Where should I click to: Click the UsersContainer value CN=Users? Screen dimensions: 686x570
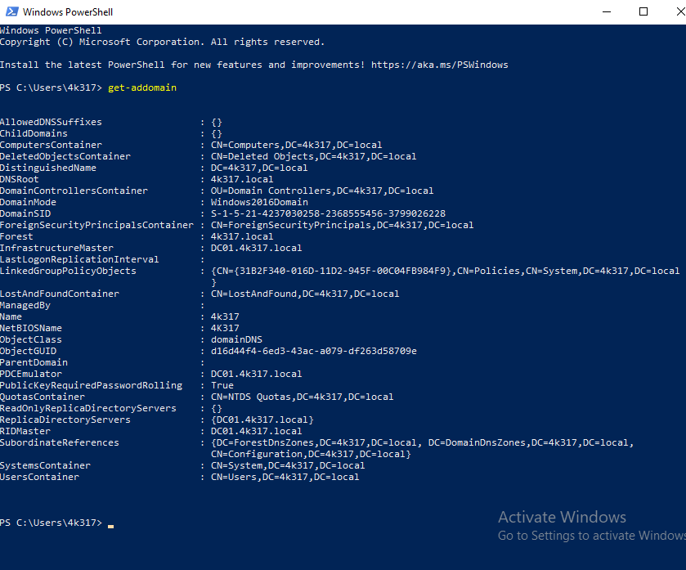click(x=285, y=477)
